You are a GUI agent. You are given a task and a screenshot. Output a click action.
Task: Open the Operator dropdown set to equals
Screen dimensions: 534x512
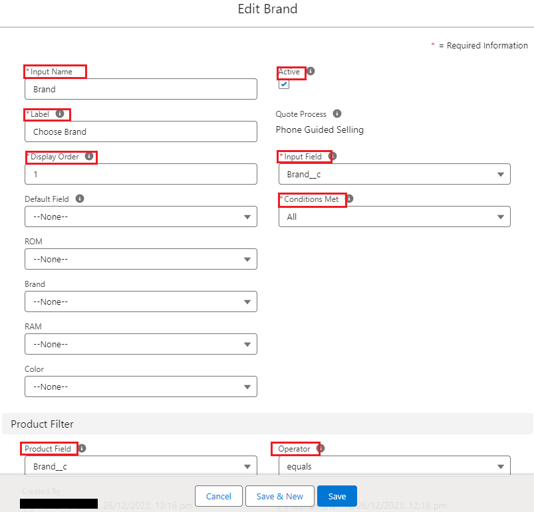coord(394,466)
